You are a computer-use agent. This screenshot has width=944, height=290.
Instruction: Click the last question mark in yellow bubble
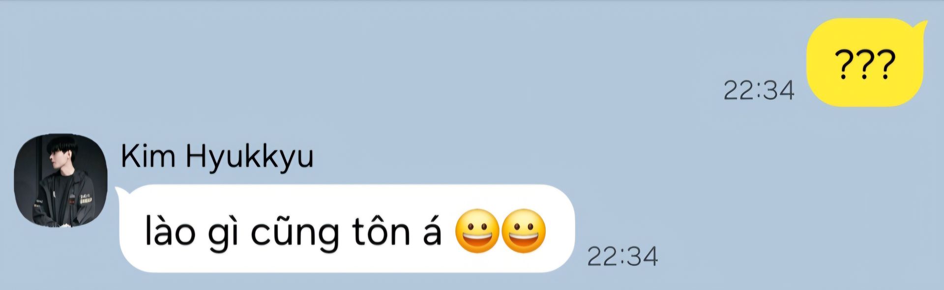pyautogui.click(x=886, y=64)
